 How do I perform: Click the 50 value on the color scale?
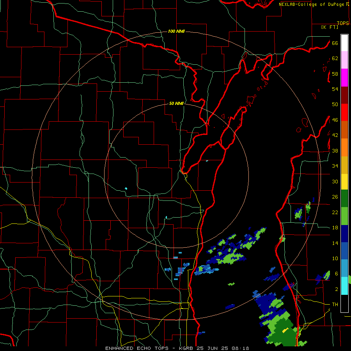(335, 105)
